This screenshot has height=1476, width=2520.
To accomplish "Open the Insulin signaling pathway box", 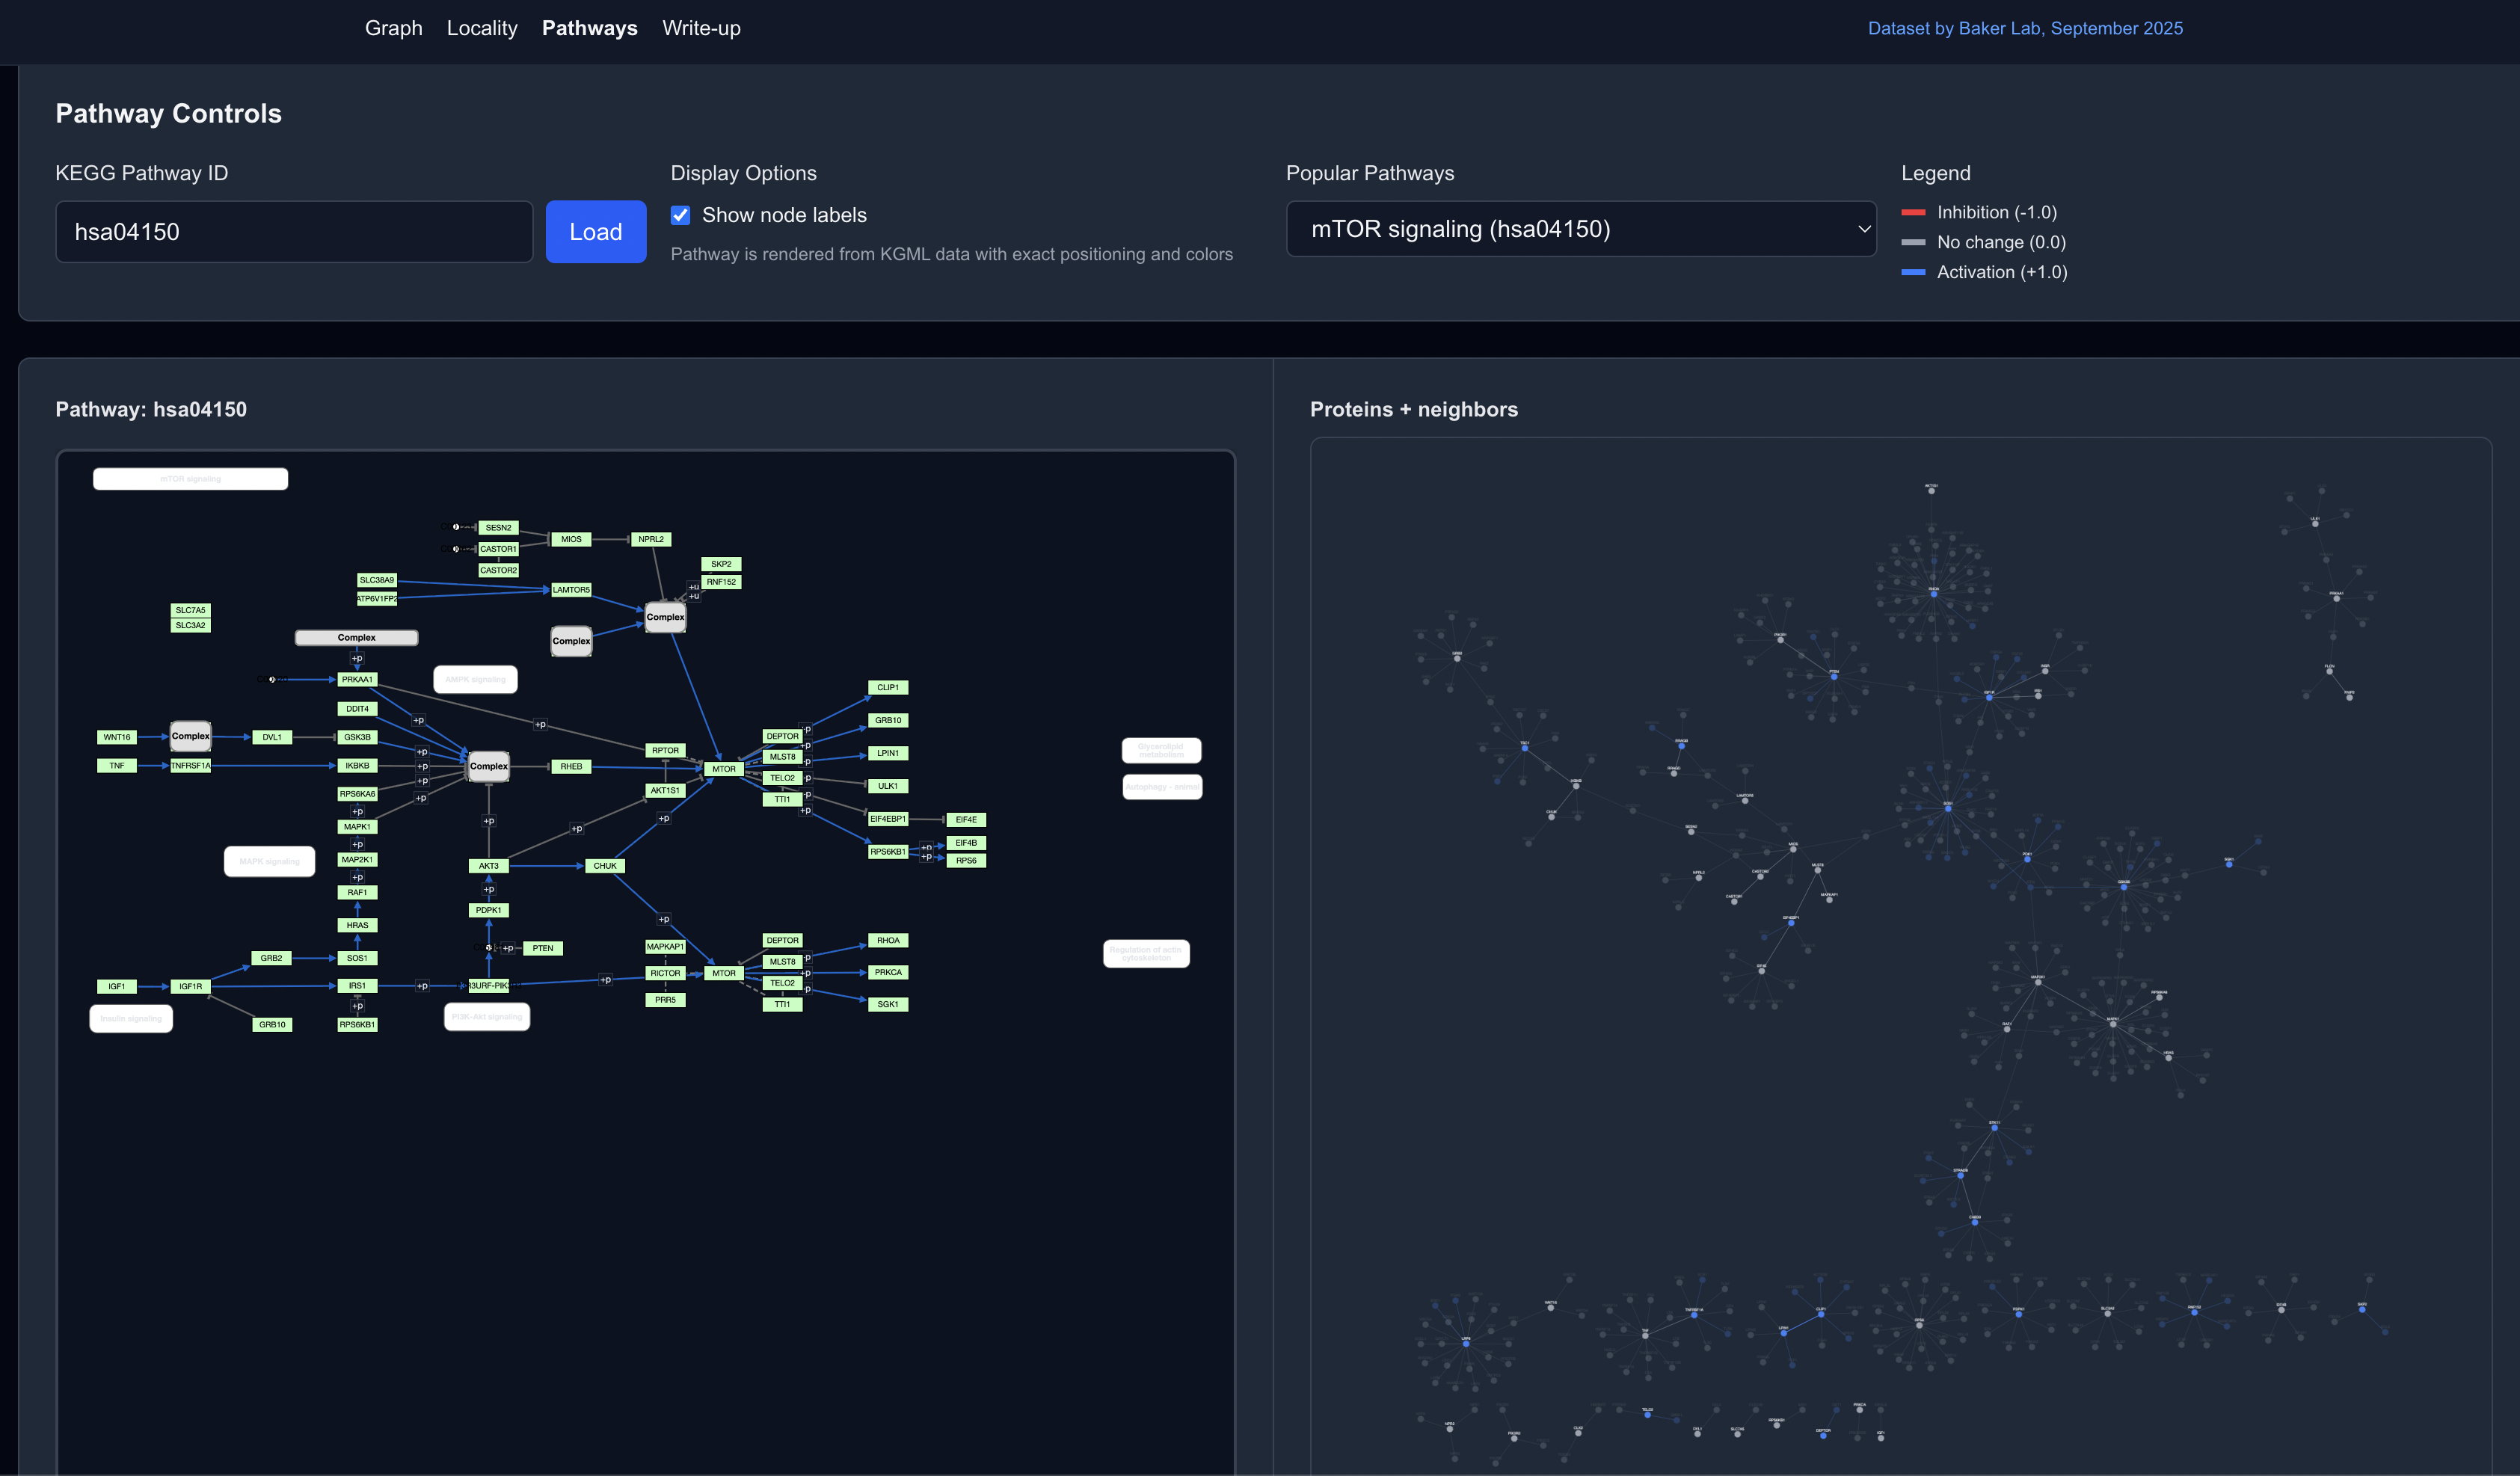I will [x=131, y=1018].
